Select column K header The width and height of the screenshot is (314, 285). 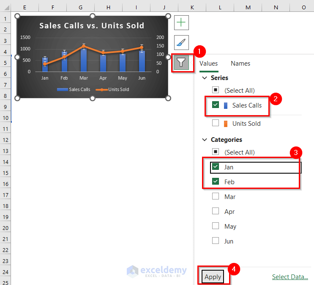coord(192,8)
